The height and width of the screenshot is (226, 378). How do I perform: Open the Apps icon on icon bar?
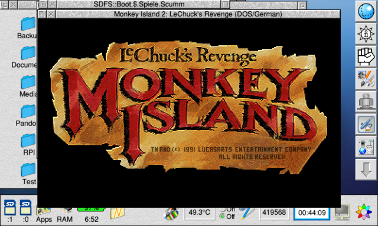tap(44, 215)
